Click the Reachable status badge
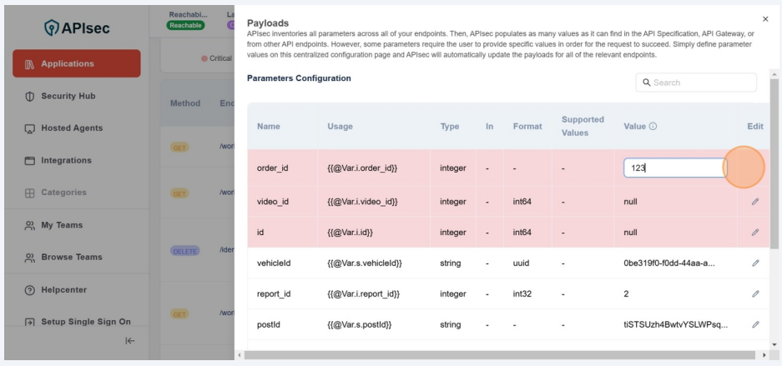The width and height of the screenshot is (782, 366). (x=185, y=25)
